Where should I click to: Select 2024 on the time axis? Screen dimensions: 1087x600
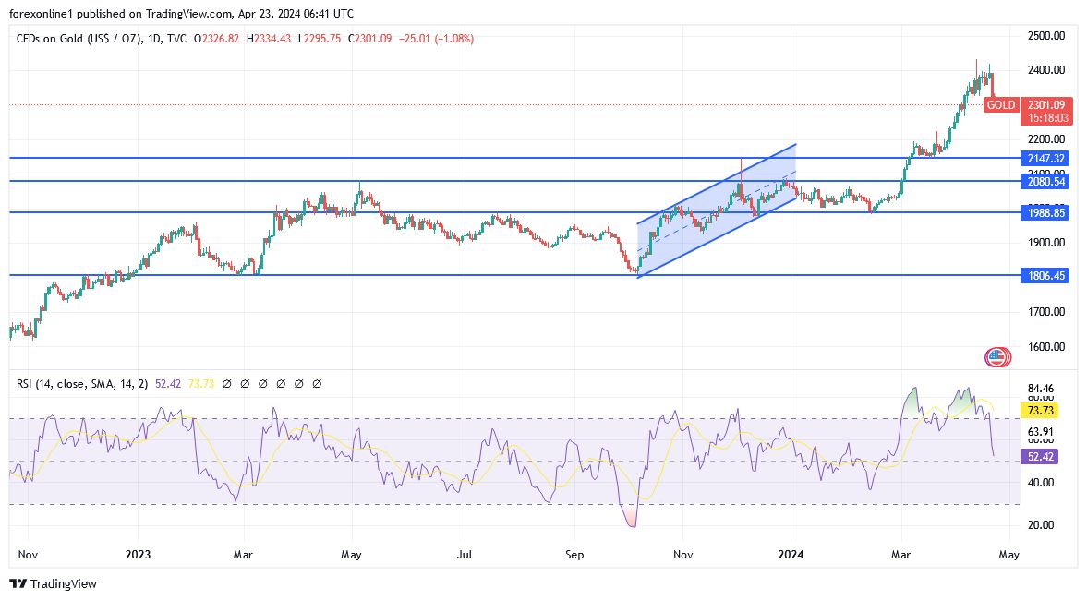790,555
